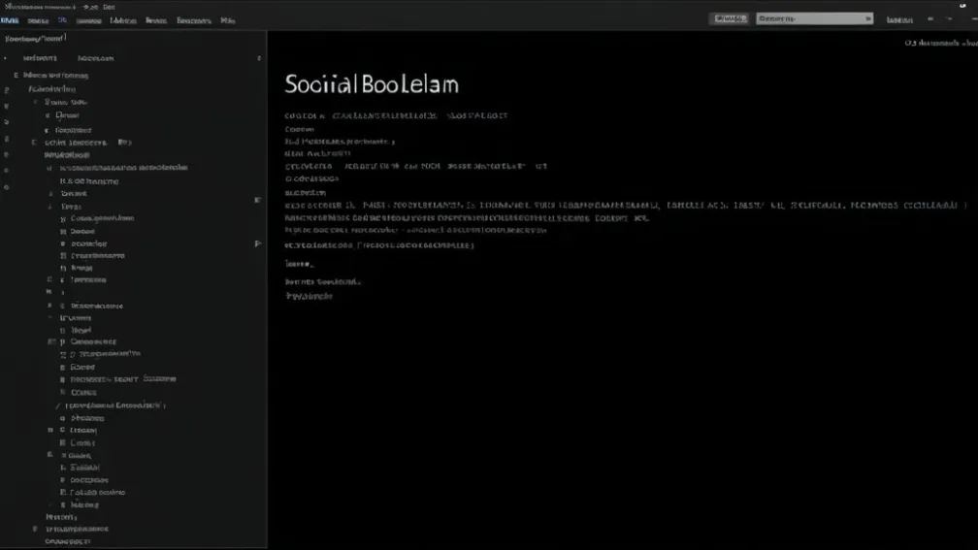
Task: Click the first small icon right of the search field
Action: coord(930,18)
